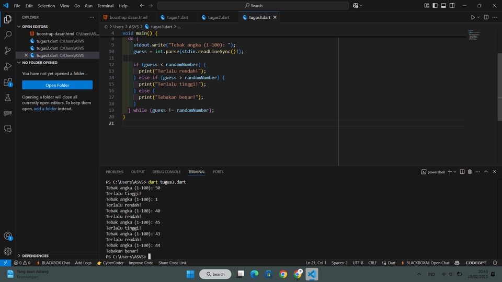Switch to the Ports panel tab
Screen dimensions: 502x282
click(218, 172)
